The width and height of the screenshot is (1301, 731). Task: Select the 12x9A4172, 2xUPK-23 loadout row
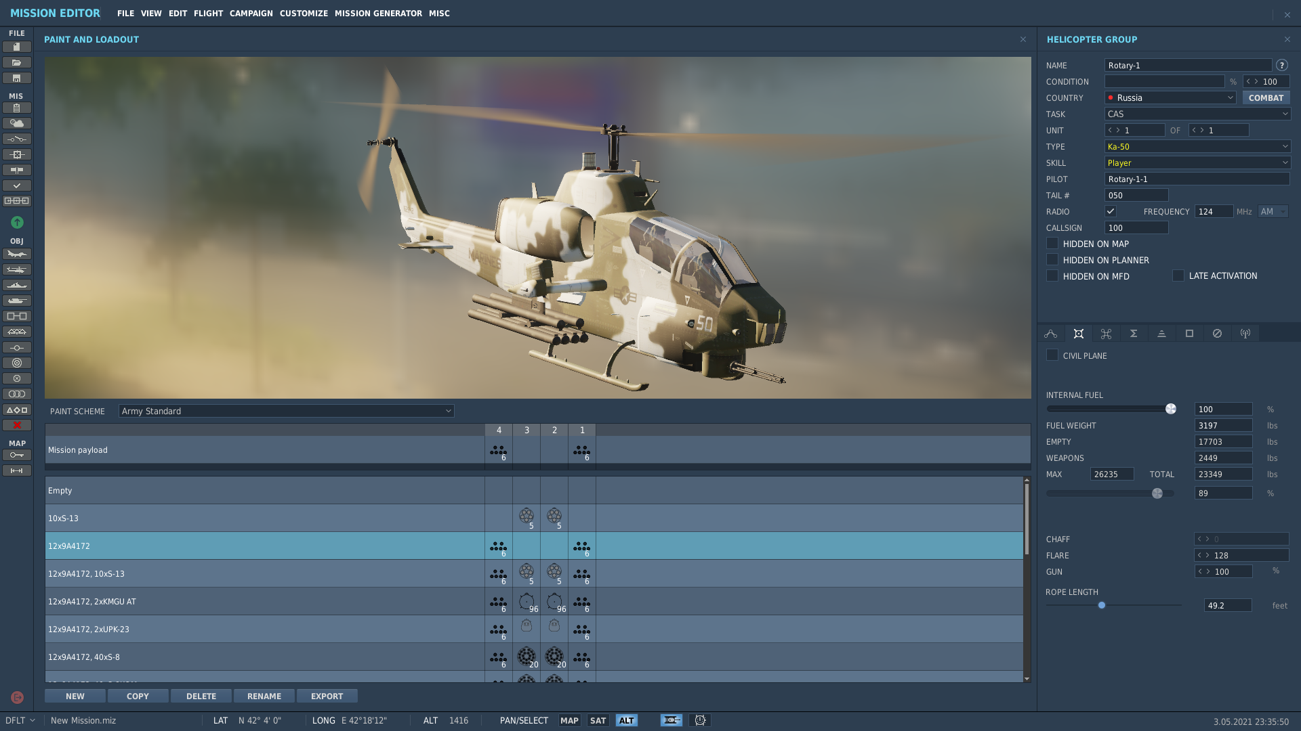pyautogui.click(x=534, y=629)
